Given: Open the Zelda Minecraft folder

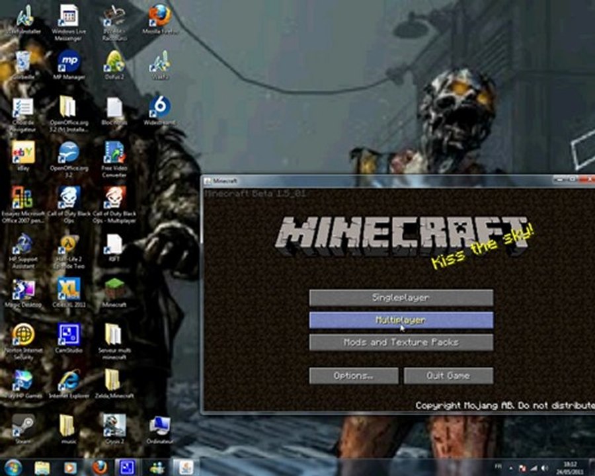Looking at the screenshot, I should pyautogui.click(x=114, y=384).
